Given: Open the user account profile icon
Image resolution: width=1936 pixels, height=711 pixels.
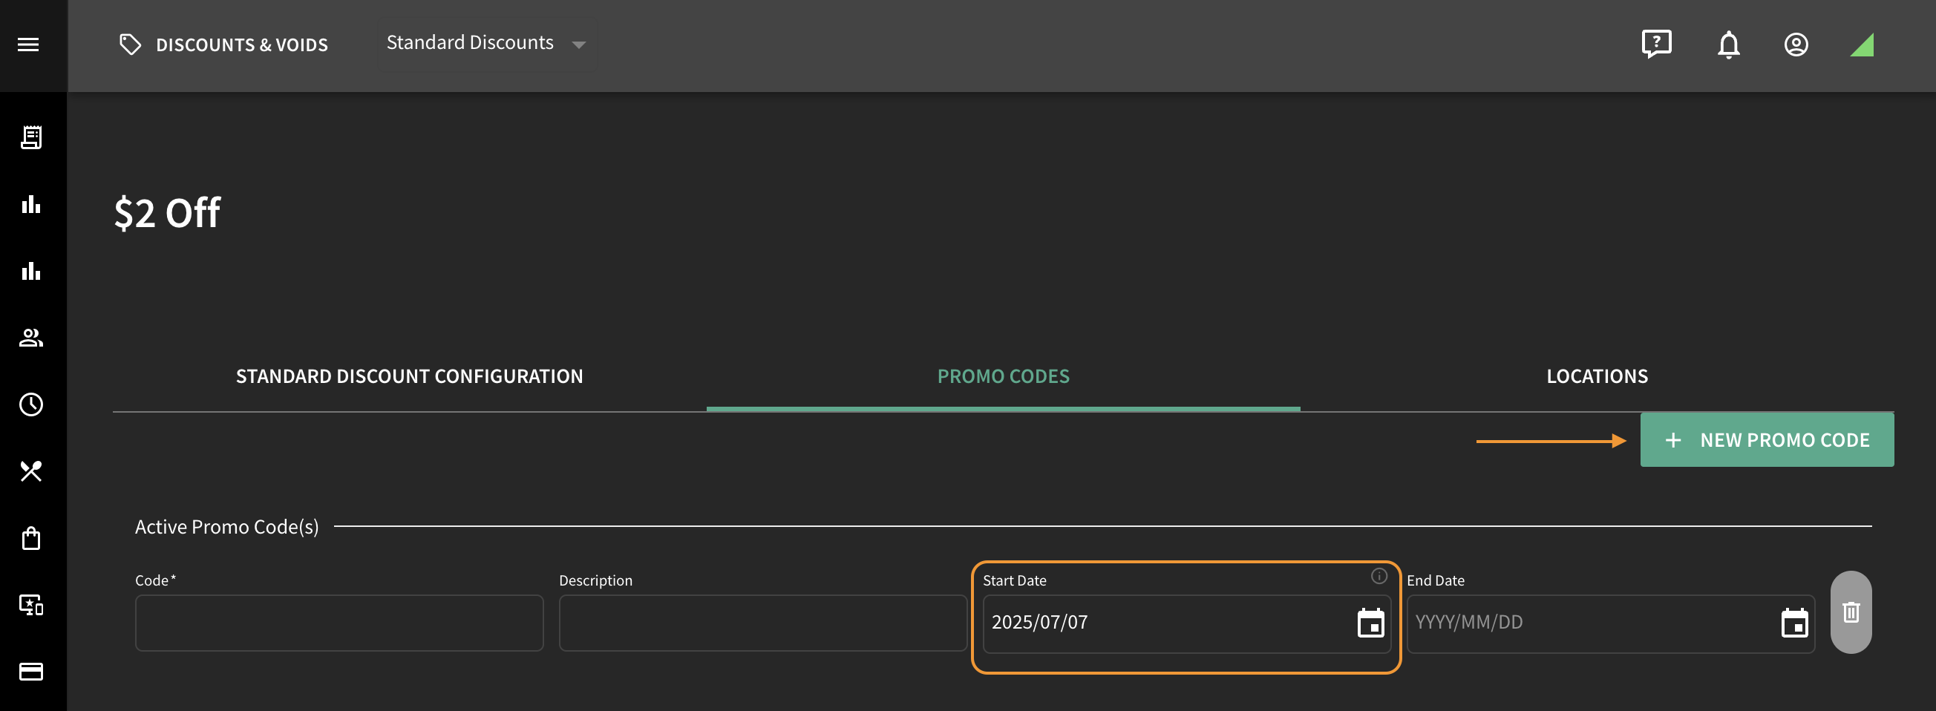Looking at the screenshot, I should [1796, 45].
